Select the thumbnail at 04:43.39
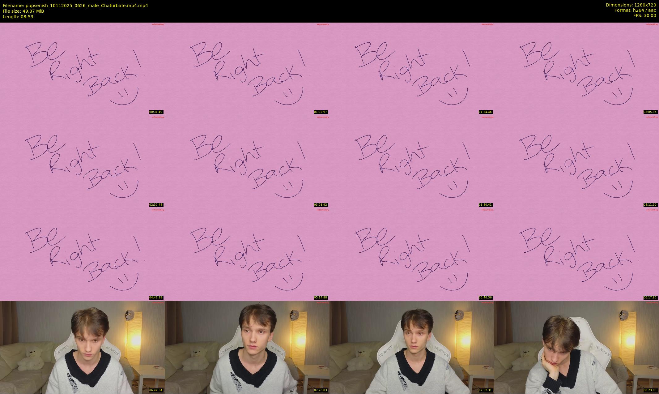Image resolution: width=659 pixels, height=394 pixels. pos(82,254)
